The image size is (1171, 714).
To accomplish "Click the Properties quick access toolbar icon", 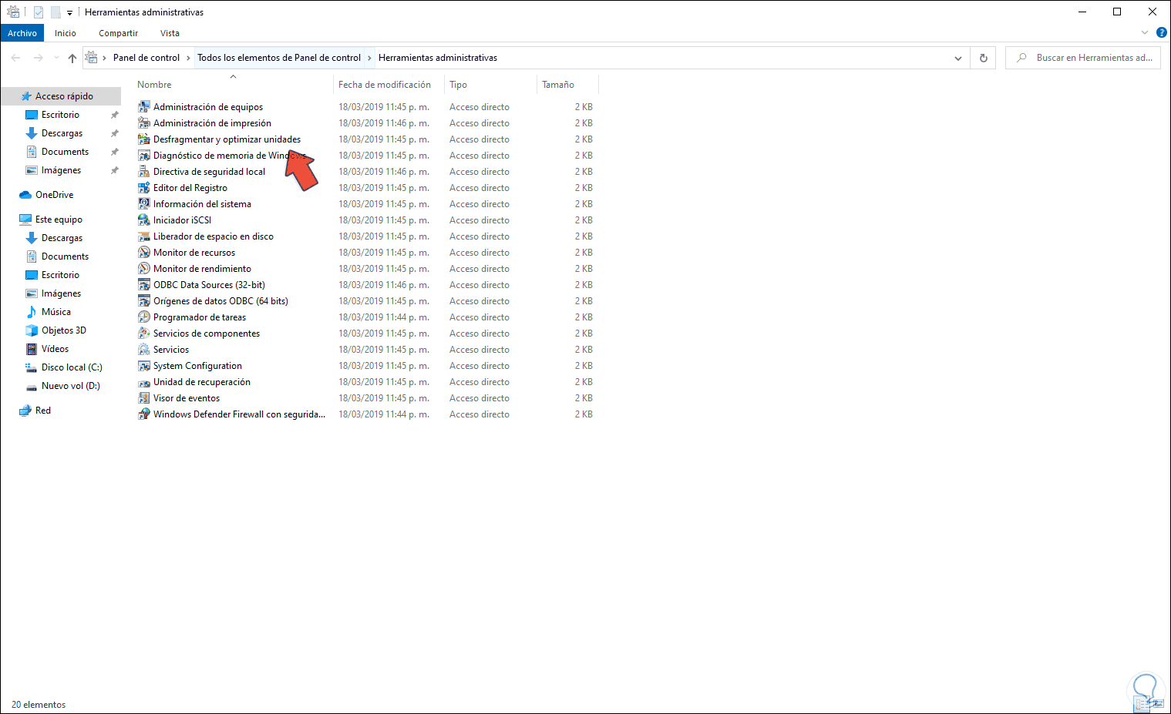I will click(39, 12).
